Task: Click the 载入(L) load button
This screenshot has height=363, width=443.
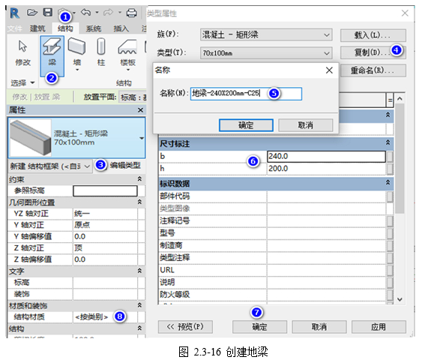Action: pyautogui.click(x=373, y=35)
